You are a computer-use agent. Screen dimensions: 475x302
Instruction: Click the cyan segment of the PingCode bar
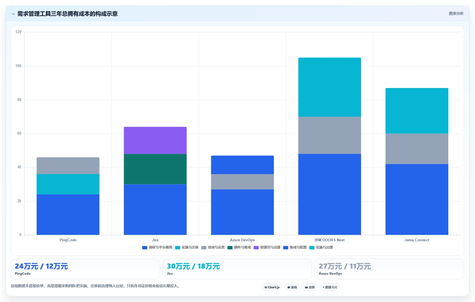pos(68,184)
